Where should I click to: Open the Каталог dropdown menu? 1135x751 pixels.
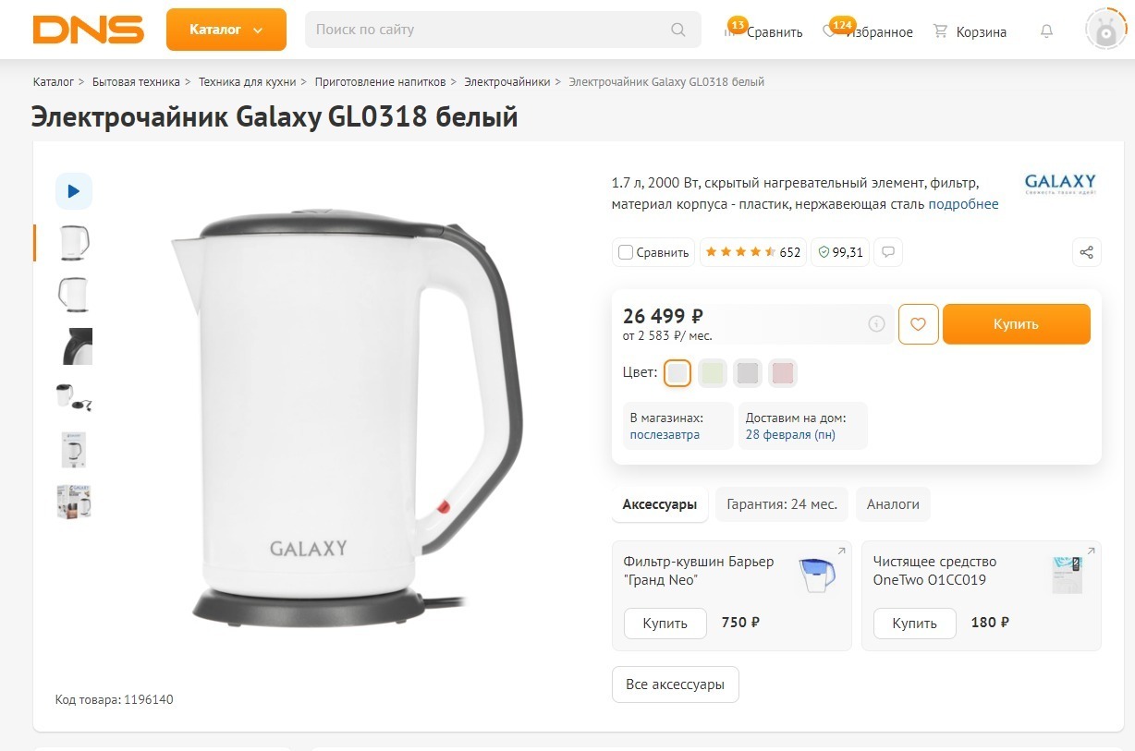226,30
